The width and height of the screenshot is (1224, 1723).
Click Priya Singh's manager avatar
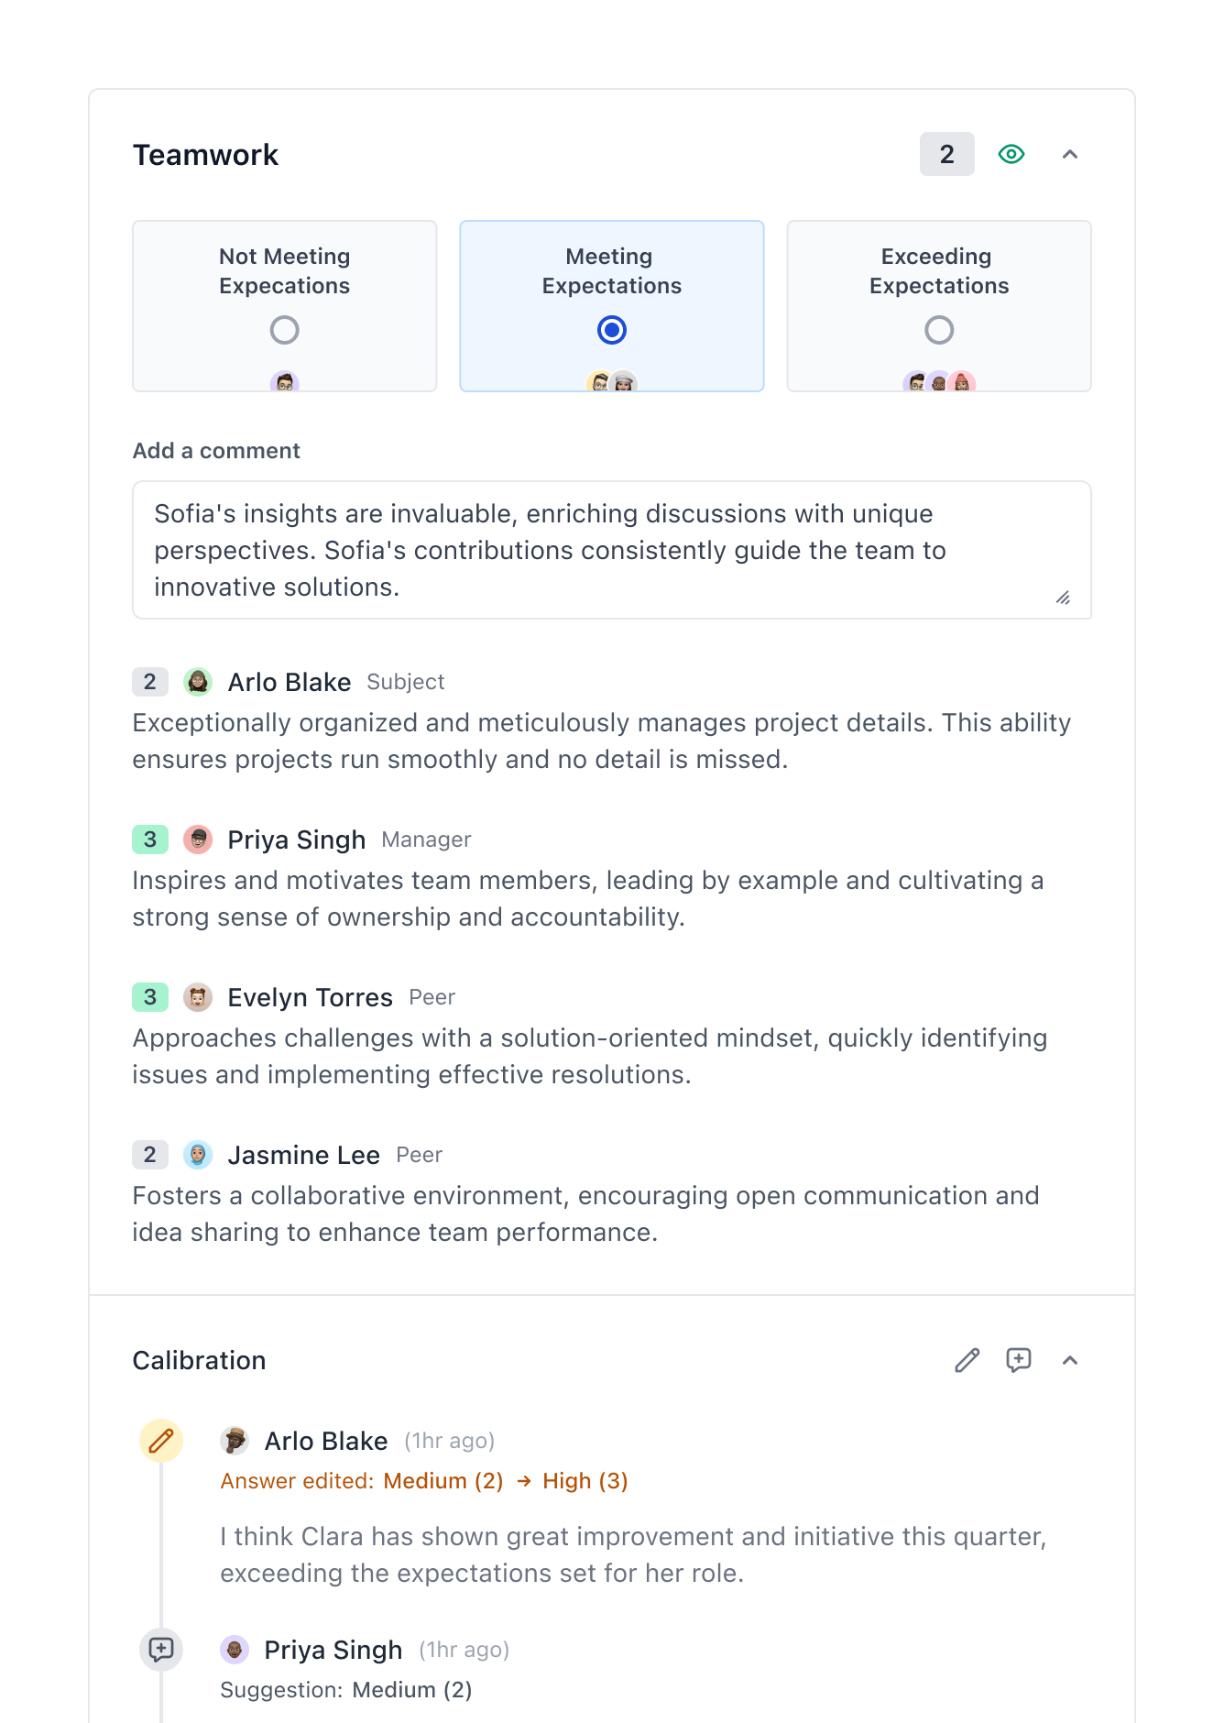click(x=197, y=839)
